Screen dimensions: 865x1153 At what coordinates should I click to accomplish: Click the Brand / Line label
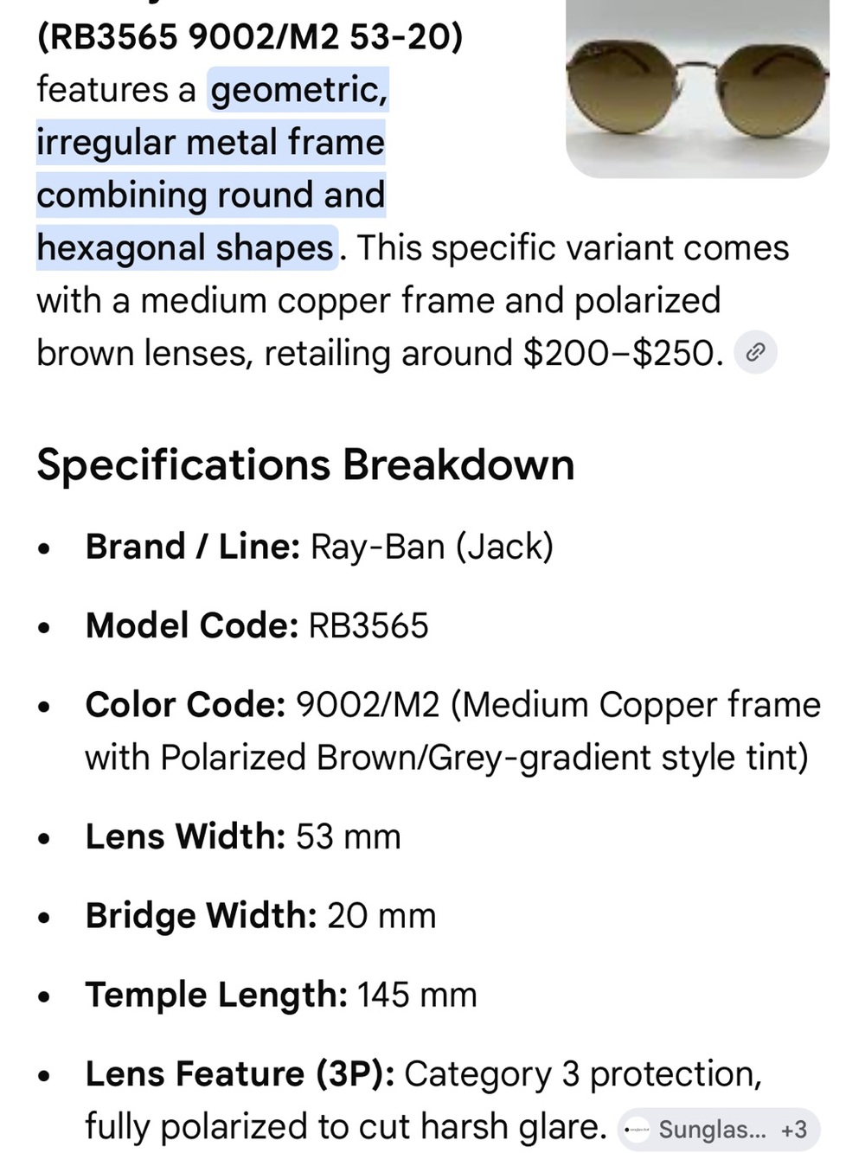[193, 547]
